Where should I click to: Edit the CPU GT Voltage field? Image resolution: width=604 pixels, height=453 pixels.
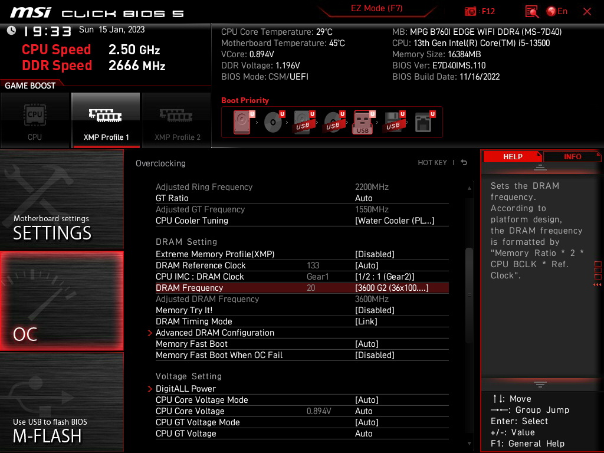click(x=302, y=434)
